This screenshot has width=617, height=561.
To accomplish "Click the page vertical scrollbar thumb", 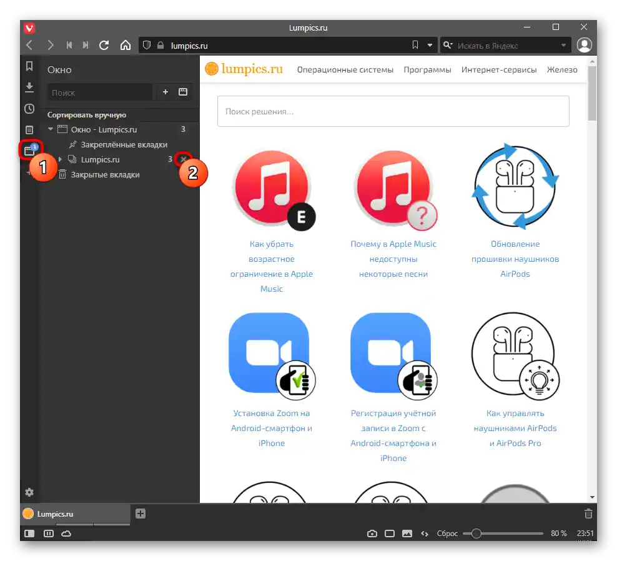I will coord(592,93).
